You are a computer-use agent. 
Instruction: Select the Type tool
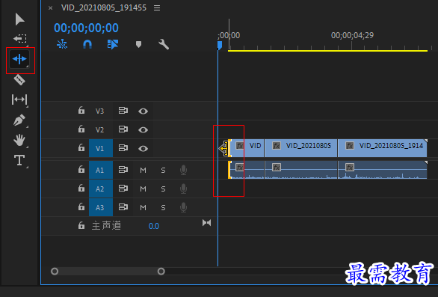coord(19,160)
